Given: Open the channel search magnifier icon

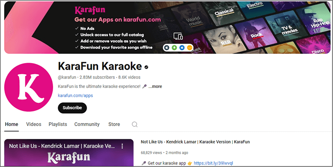Looking at the screenshot, I should coord(135,124).
